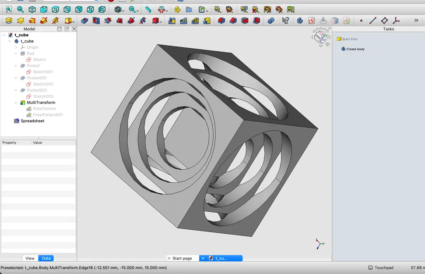425x274 pixels.
Task: Select the Measure distance ruler tool
Action: coord(148,9)
